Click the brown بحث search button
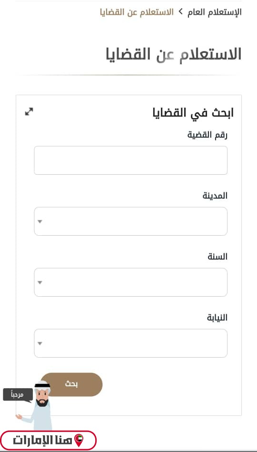The height and width of the screenshot is (452, 257). (71, 384)
